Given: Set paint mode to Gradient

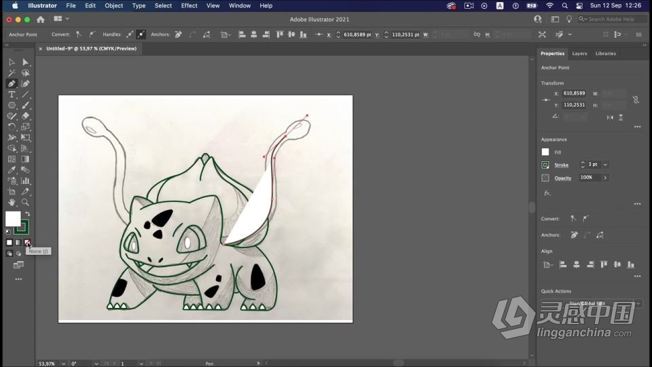Looking at the screenshot, I should pyautogui.click(x=18, y=243).
